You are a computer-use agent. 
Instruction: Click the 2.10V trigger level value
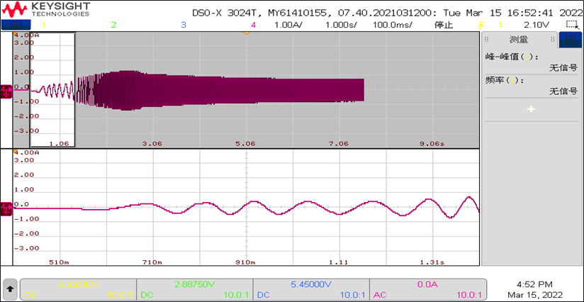tap(536, 25)
